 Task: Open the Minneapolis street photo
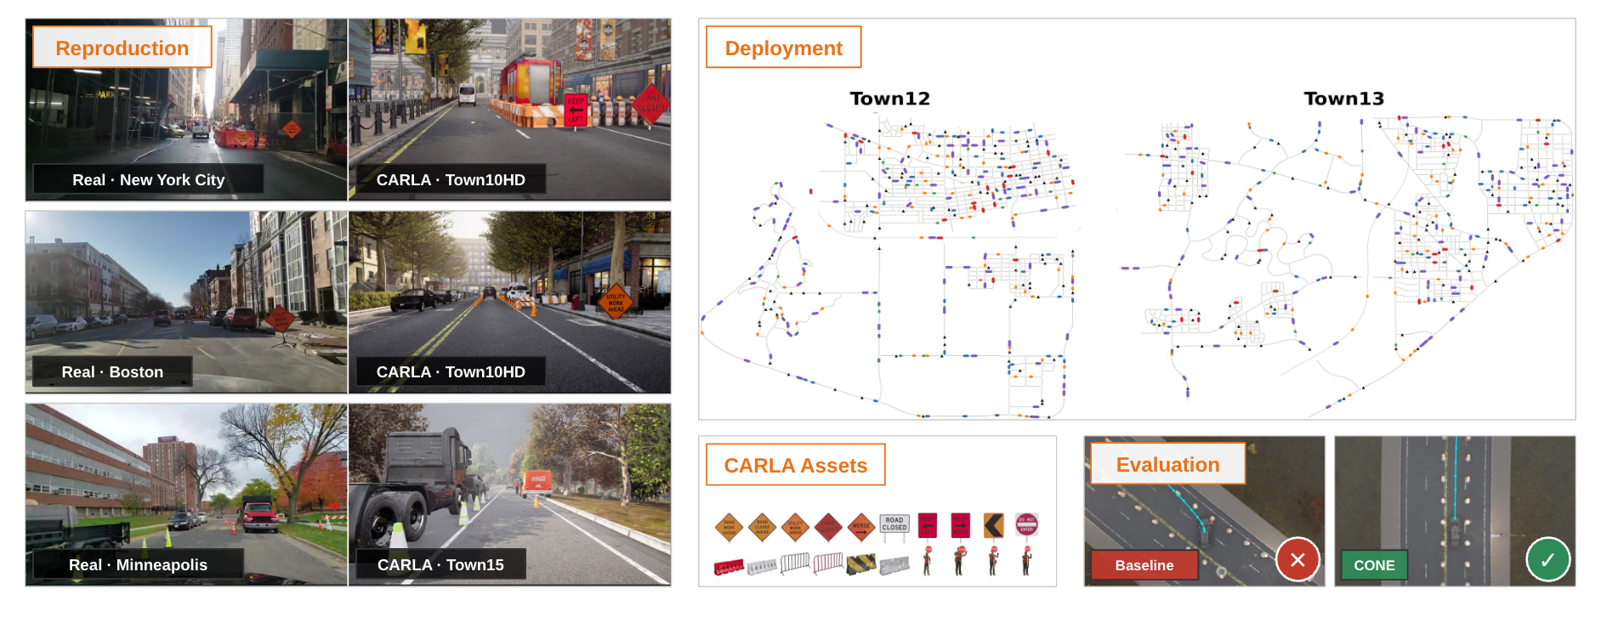coord(187,495)
